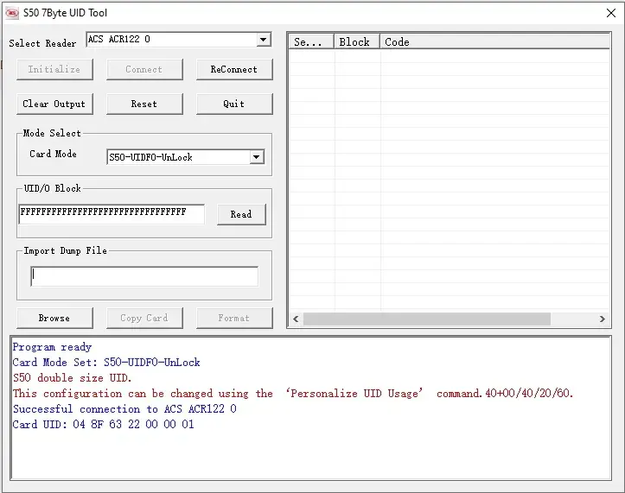Click the Copy Card button
The width and height of the screenshot is (625, 493).
click(144, 318)
